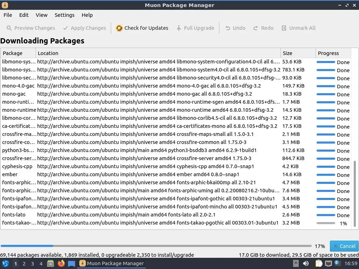
Task: Open the Settings menu
Action: (65, 15)
